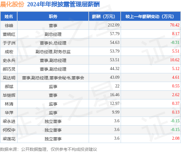Screen dimensions: 181x152
Task: Click the name 郝斌
Action: (9, 87)
